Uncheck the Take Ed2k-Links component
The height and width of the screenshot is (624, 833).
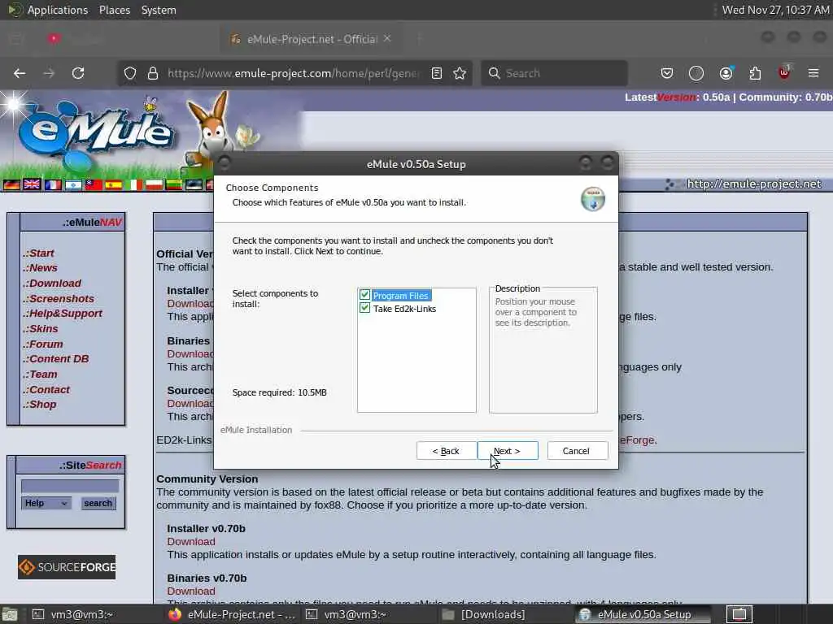[364, 308]
